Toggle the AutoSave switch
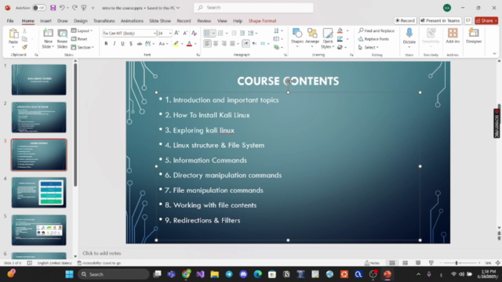This screenshot has width=502, height=282. point(38,8)
